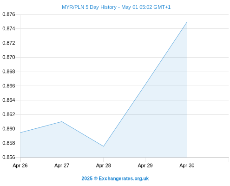230x186 pixels.
Task: Click the 0.866 y-axis label
Action: tap(9, 86)
